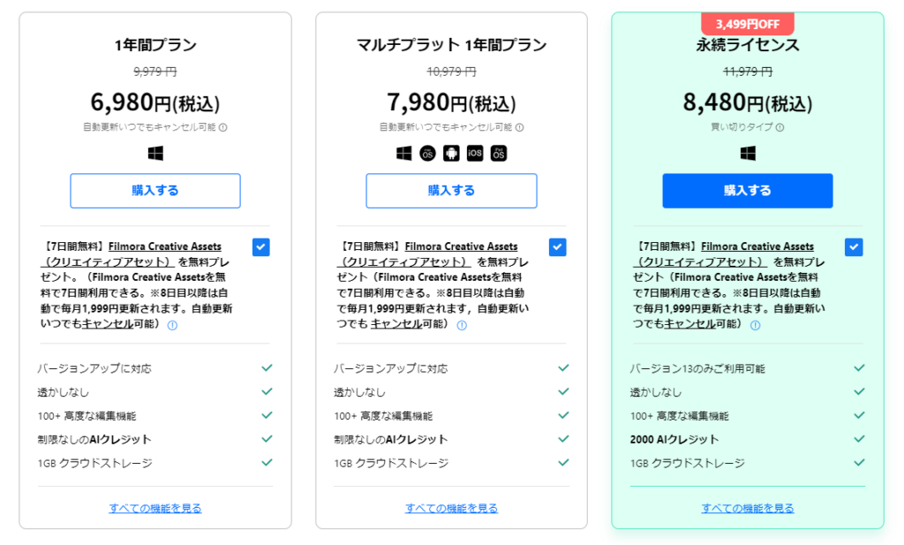The height and width of the screenshot is (545, 904).
Task: Uncheck the Creative Assets checkbox in 永続ライセンス
Action: click(854, 247)
